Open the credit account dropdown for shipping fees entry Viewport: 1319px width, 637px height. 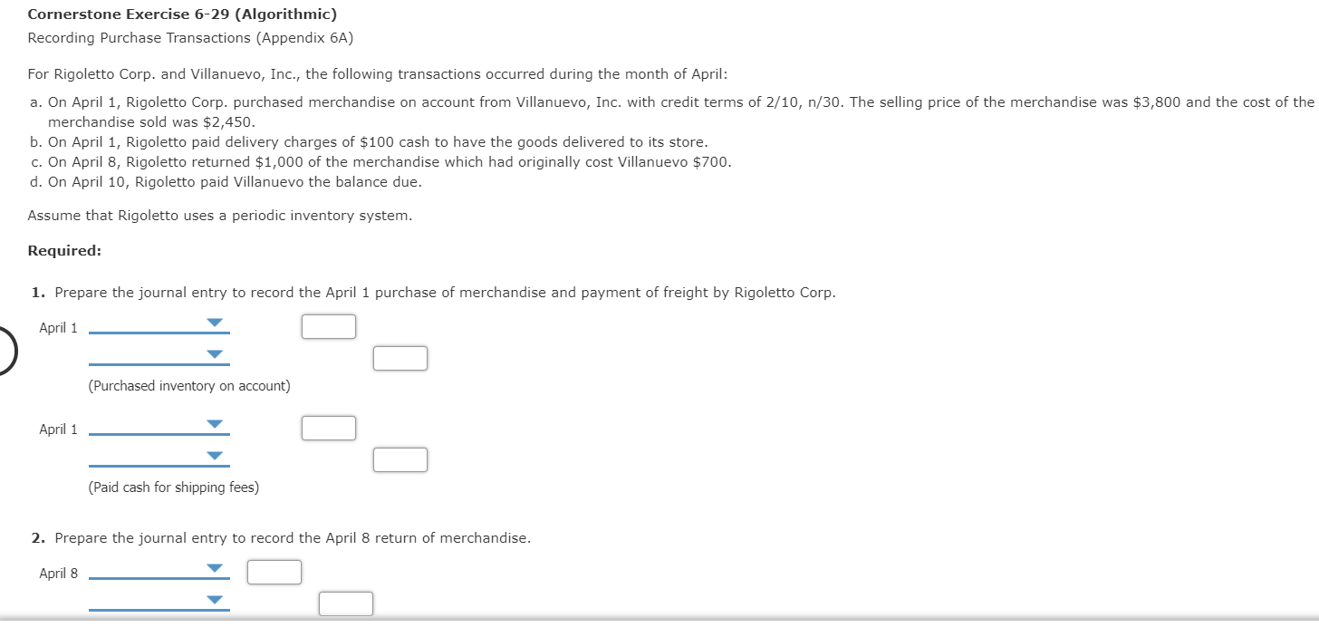click(214, 454)
